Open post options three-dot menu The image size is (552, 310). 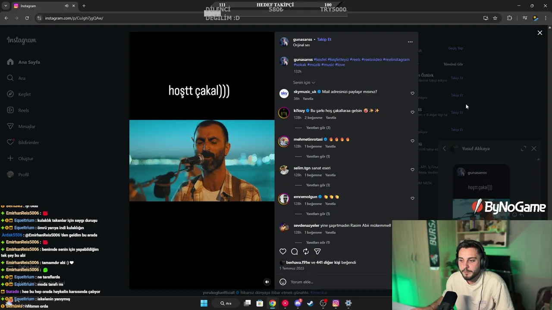410,42
